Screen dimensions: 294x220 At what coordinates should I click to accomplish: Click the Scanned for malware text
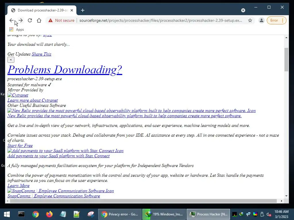click(x=27, y=85)
